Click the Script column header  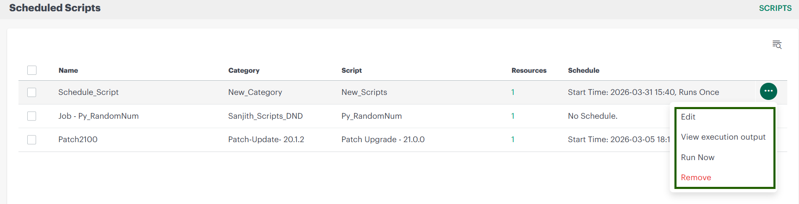point(351,71)
